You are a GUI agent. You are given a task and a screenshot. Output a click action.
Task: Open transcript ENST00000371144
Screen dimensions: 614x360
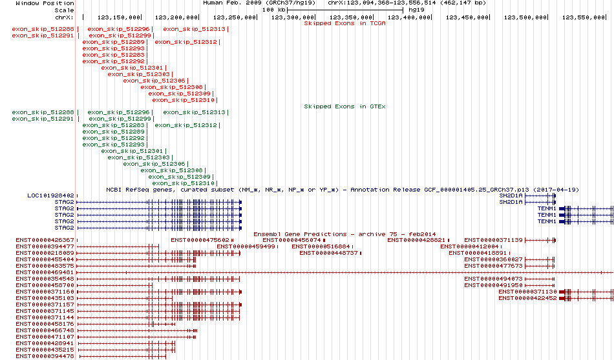click(x=45, y=318)
